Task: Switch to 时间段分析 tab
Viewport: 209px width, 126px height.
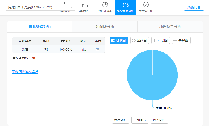Action: click(x=105, y=27)
